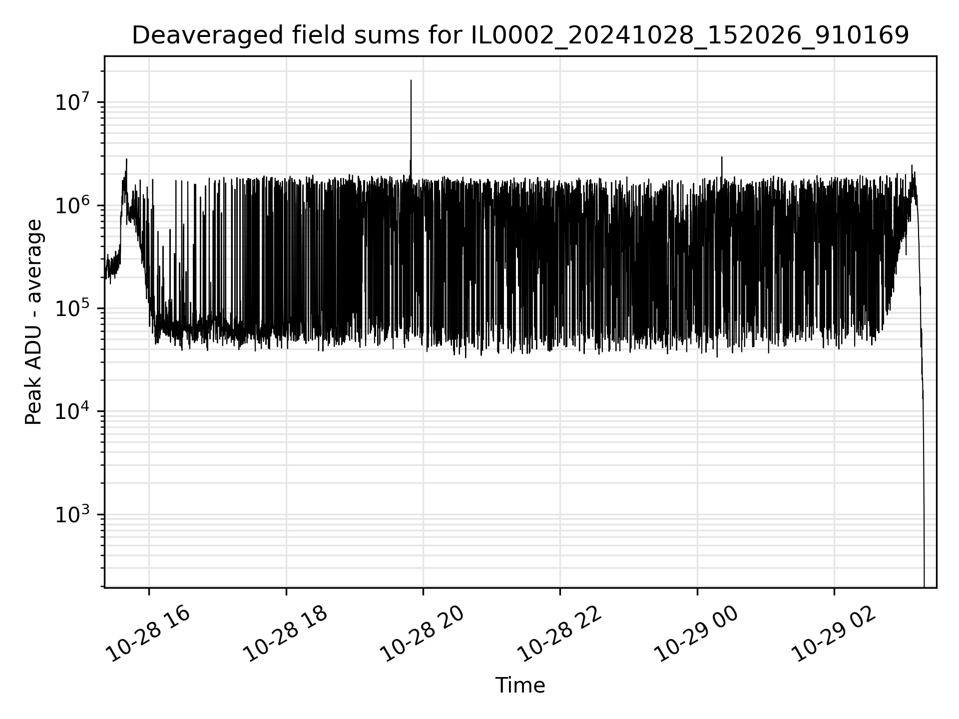Click the y tick label 10^6
Viewport: 959px width, 719px height.
[x=73, y=205]
